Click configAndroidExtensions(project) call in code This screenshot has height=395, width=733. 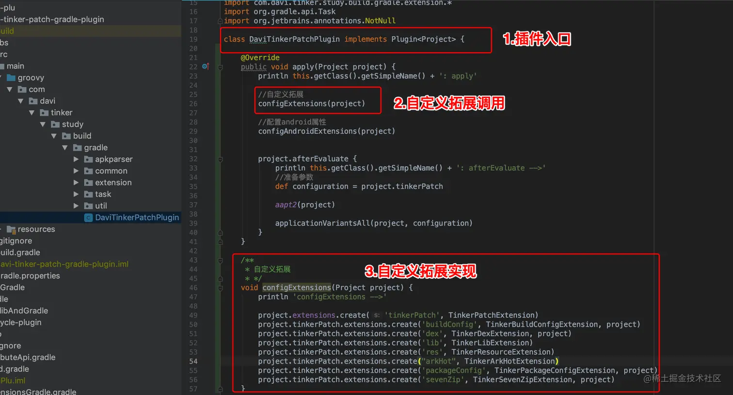click(x=326, y=131)
